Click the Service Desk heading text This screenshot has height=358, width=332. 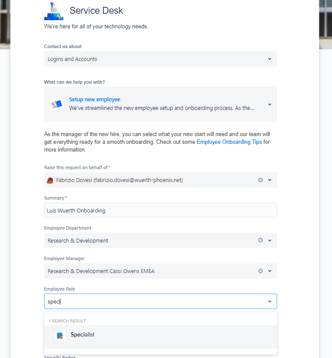96,10
